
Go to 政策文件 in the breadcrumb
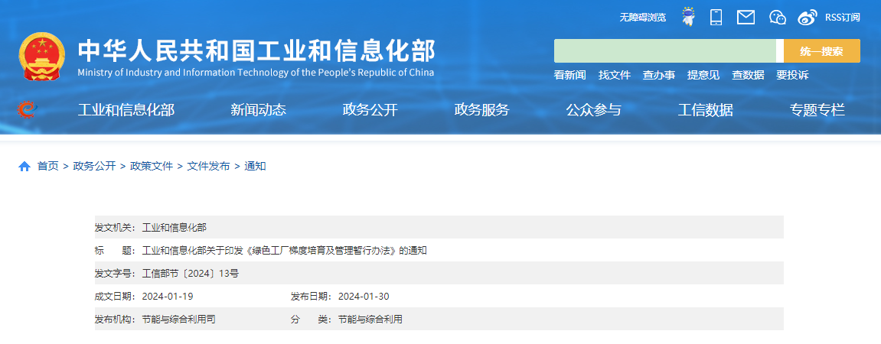point(152,166)
